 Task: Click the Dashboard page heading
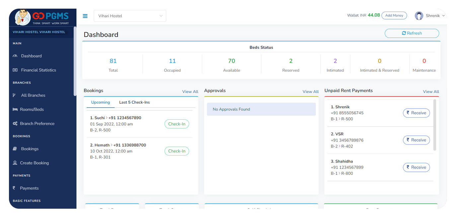tap(101, 35)
